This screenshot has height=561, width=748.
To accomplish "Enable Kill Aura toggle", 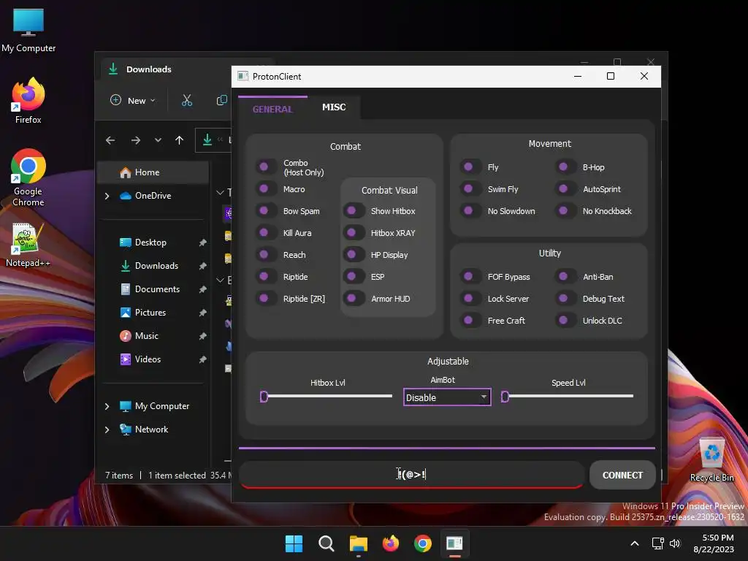I will 265,233.
